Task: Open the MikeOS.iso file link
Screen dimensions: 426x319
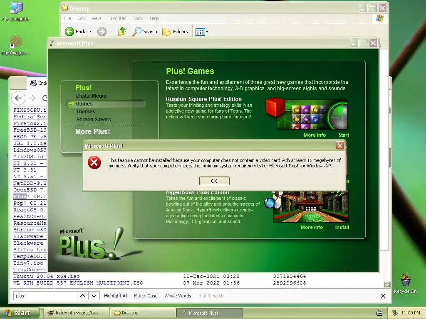Action: (30, 157)
